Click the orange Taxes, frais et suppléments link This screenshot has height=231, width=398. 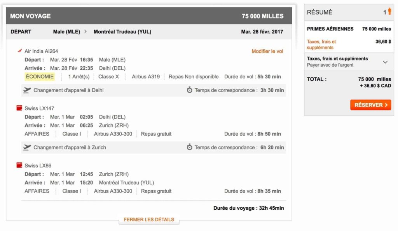pos(321,45)
